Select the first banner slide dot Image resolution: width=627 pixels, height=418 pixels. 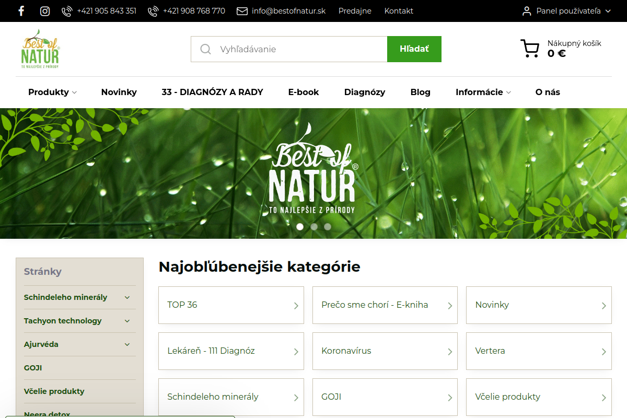click(300, 227)
